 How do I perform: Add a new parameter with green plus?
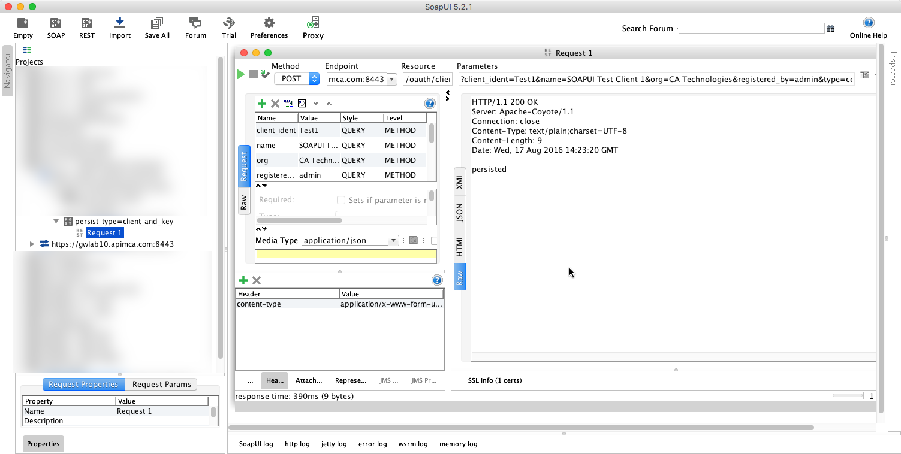pyautogui.click(x=262, y=104)
